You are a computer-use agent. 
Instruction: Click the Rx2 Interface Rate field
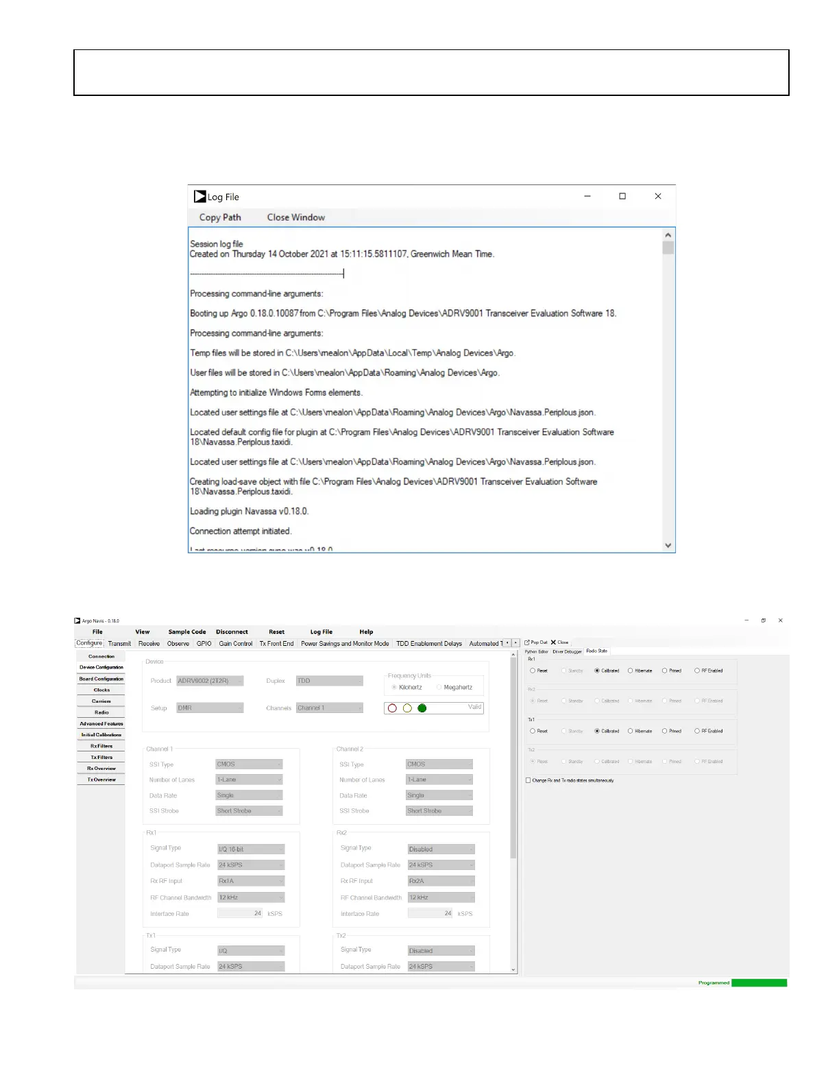pyautogui.click(x=430, y=914)
